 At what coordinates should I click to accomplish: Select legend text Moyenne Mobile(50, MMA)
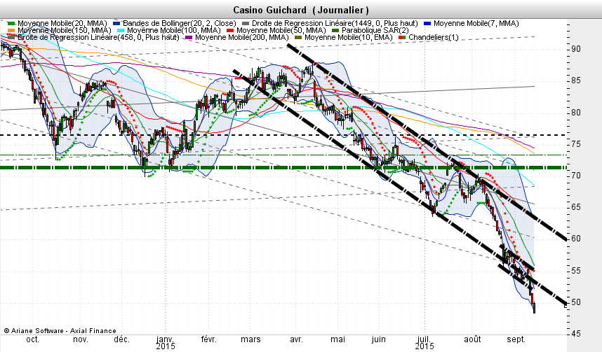[281, 30]
